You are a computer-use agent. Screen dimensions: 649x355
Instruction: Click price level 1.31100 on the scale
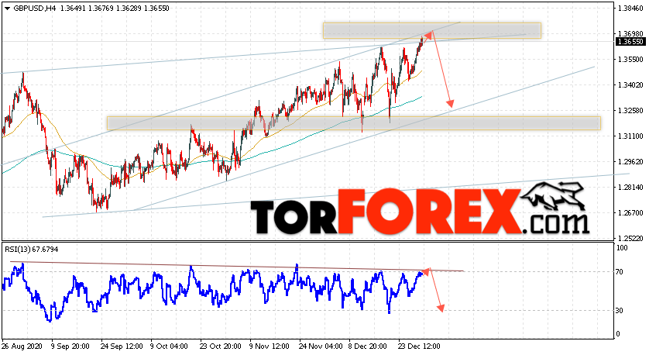(630, 136)
